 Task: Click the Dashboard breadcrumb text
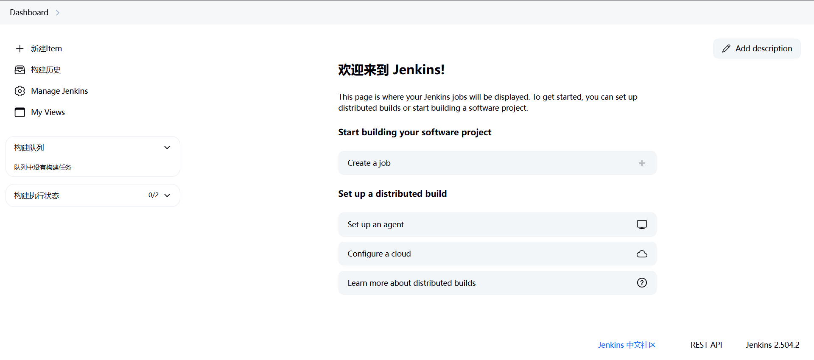(x=29, y=13)
